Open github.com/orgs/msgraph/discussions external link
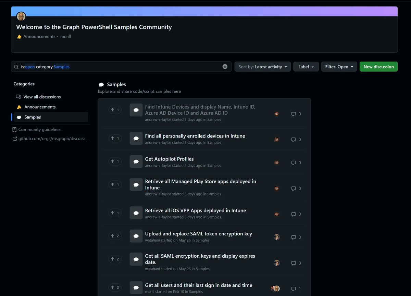411x296 pixels. pyautogui.click(x=50, y=139)
